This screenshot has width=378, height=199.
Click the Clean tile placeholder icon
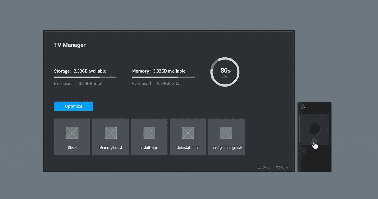tap(72, 133)
